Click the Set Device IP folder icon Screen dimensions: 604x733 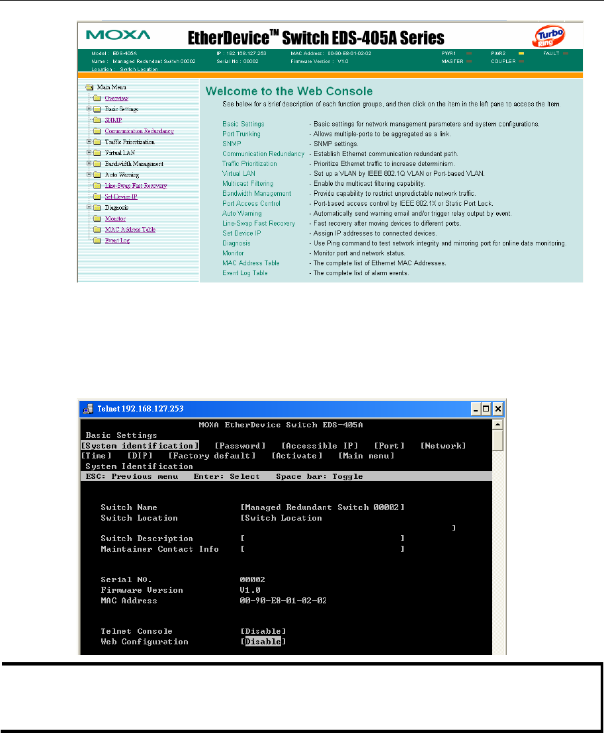coord(97,196)
